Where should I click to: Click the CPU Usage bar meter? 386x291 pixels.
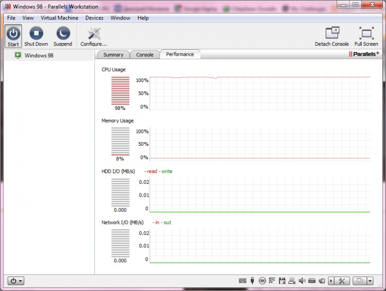120,91
